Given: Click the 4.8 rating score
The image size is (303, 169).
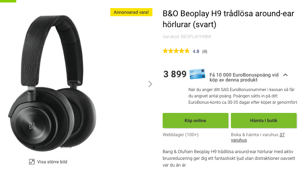Looking at the screenshot, I should tap(196, 52).
